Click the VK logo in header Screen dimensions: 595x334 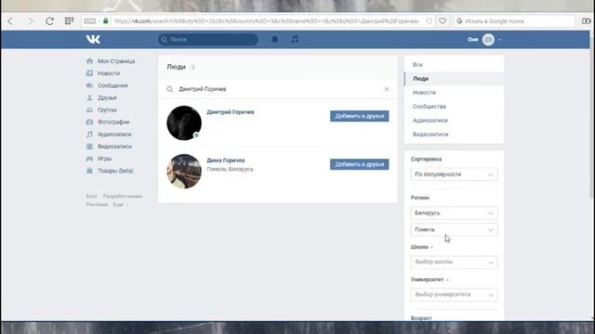(93, 39)
